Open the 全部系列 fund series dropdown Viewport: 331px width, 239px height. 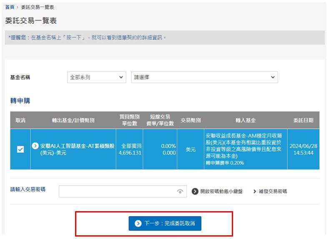(96, 77)
